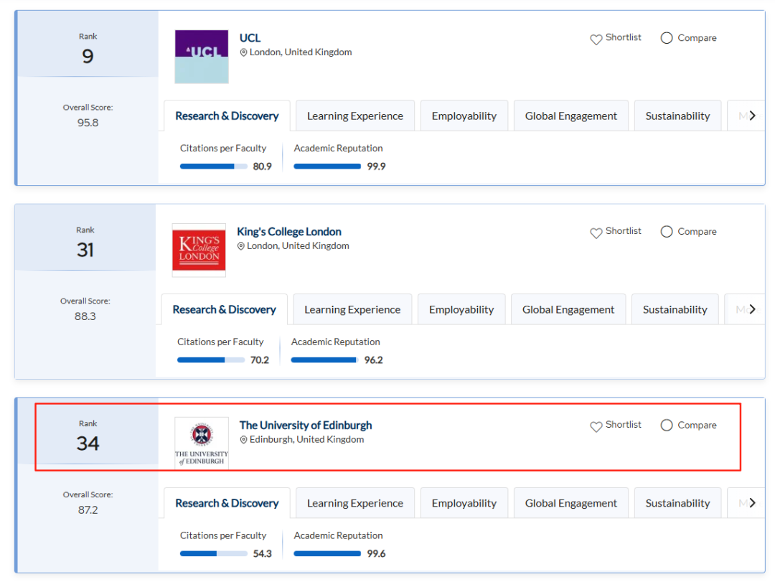Click the Rank 34 number
Screen dimensions: 775x582
(x=88, y=443)
